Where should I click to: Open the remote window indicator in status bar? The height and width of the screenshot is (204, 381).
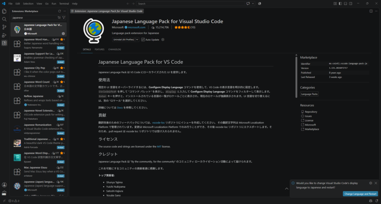tap(4, 201)
